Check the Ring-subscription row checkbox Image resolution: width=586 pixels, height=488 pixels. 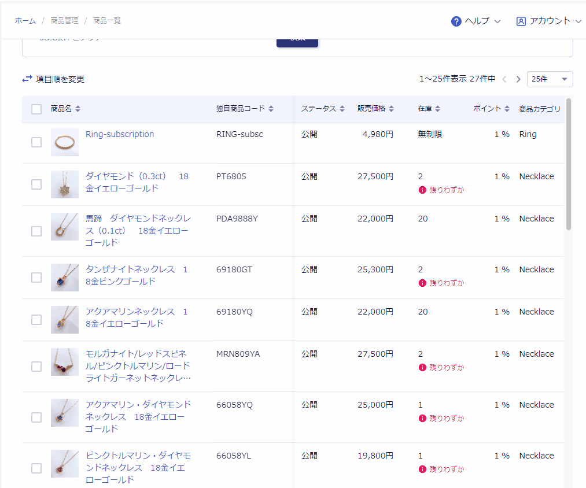(36, 142)
